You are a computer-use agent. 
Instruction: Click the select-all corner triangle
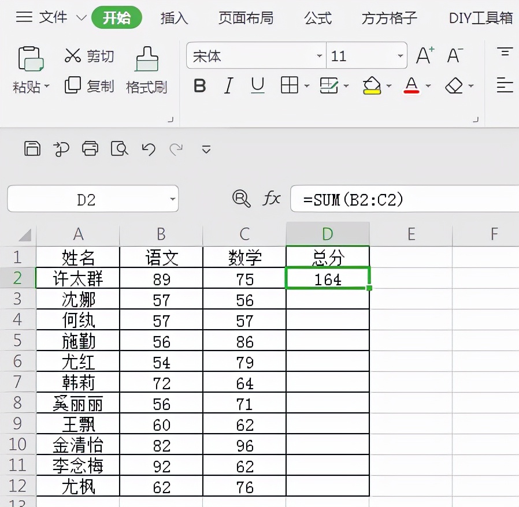click(x=25, y=235)
